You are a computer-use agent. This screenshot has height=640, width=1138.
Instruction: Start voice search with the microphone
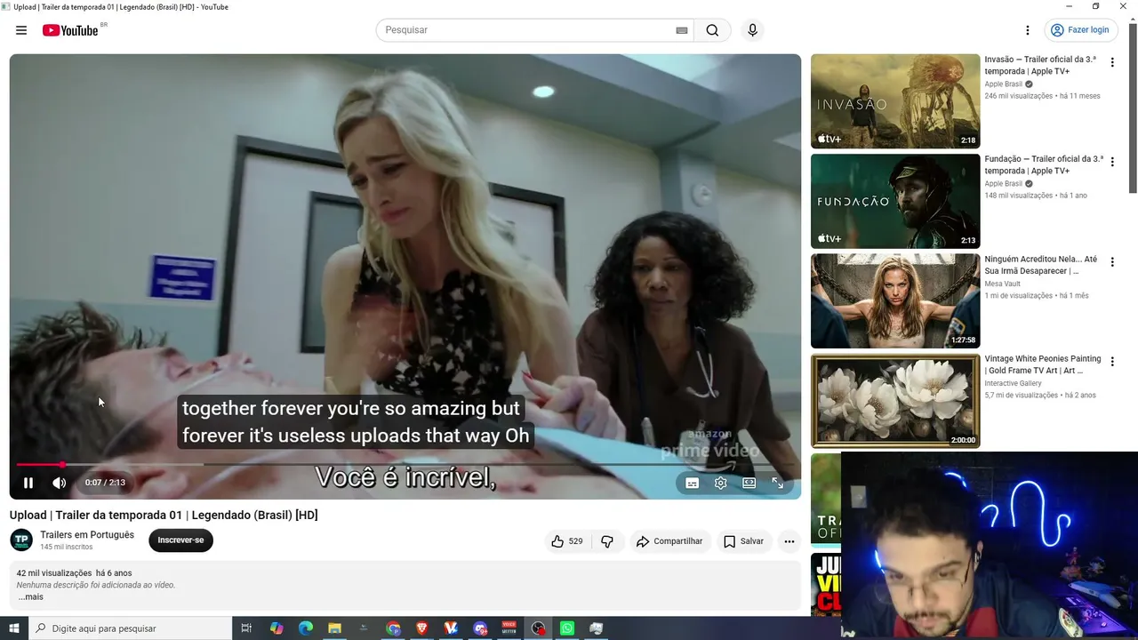753,30
